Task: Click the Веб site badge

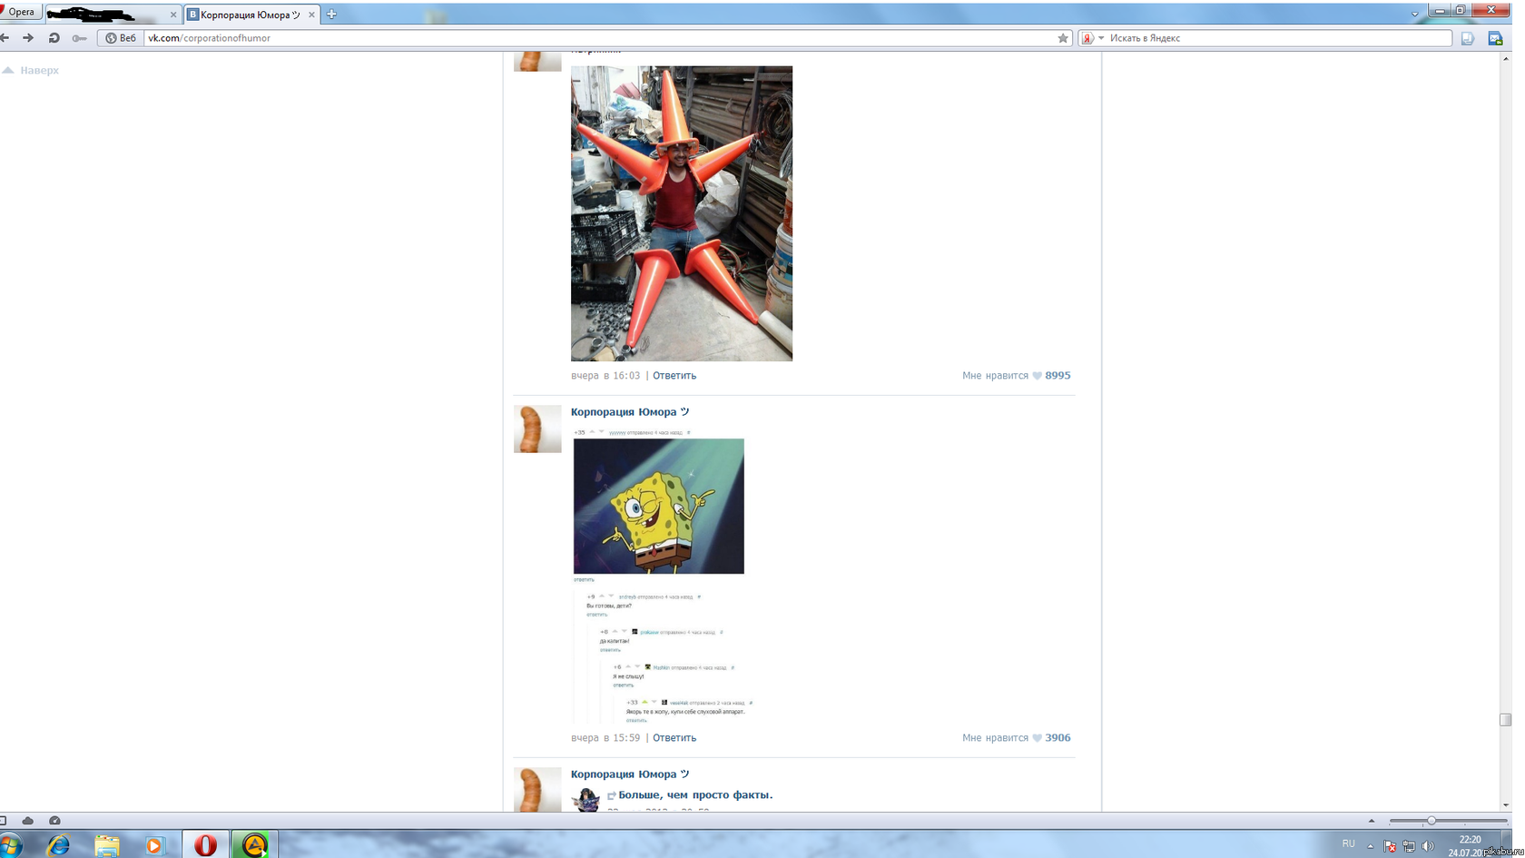Action: click(x=122, y=38)
